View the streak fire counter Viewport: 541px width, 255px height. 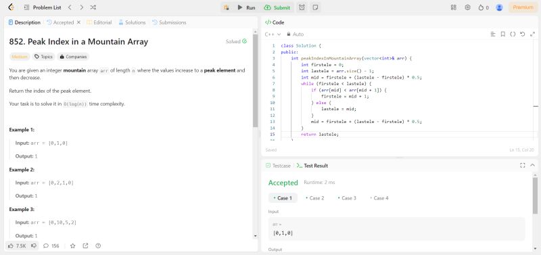click(x=484, y=7)
